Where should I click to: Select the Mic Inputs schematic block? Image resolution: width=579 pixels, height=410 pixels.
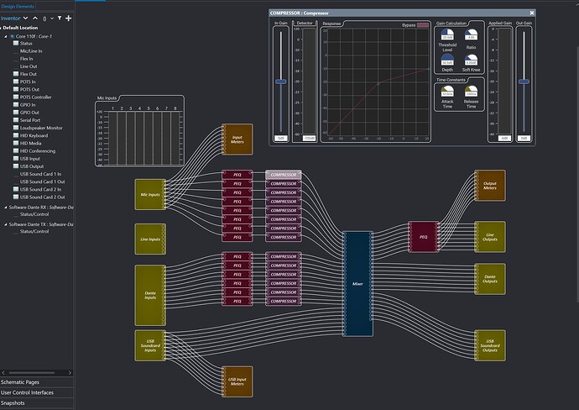150,194
